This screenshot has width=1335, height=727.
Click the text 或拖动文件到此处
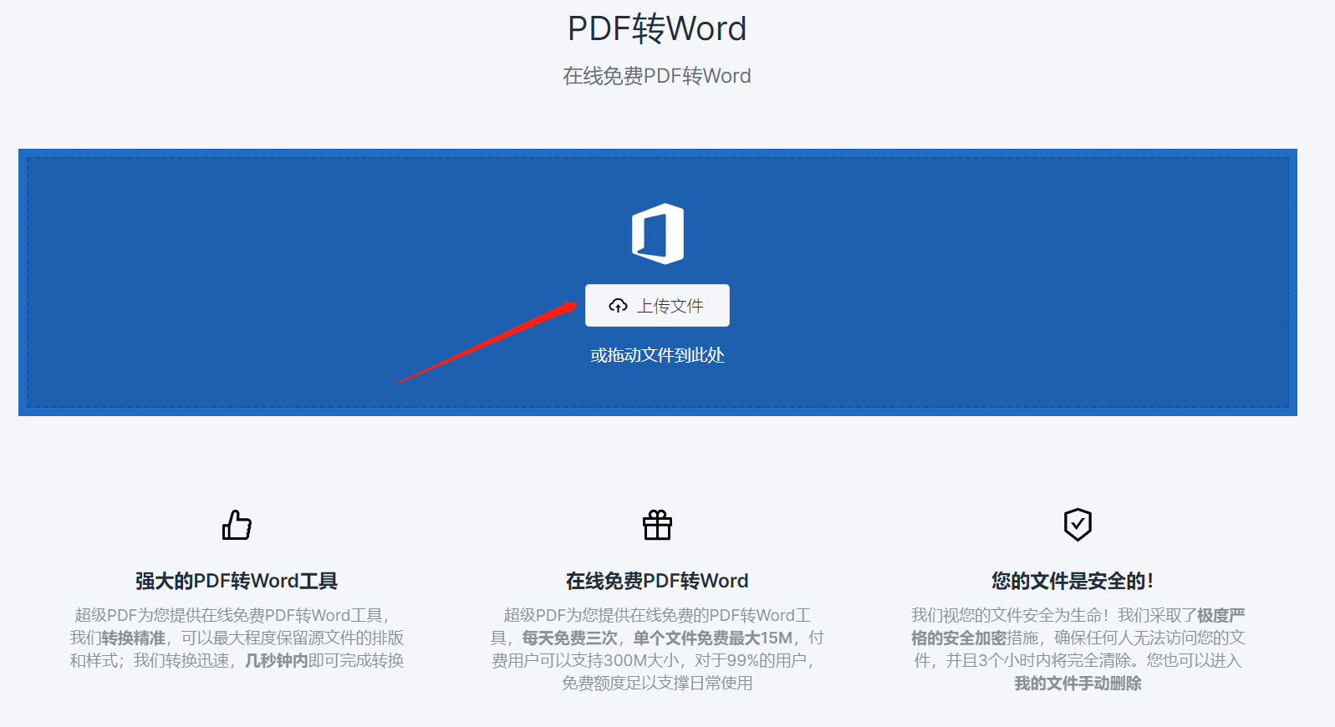(657, 355)
